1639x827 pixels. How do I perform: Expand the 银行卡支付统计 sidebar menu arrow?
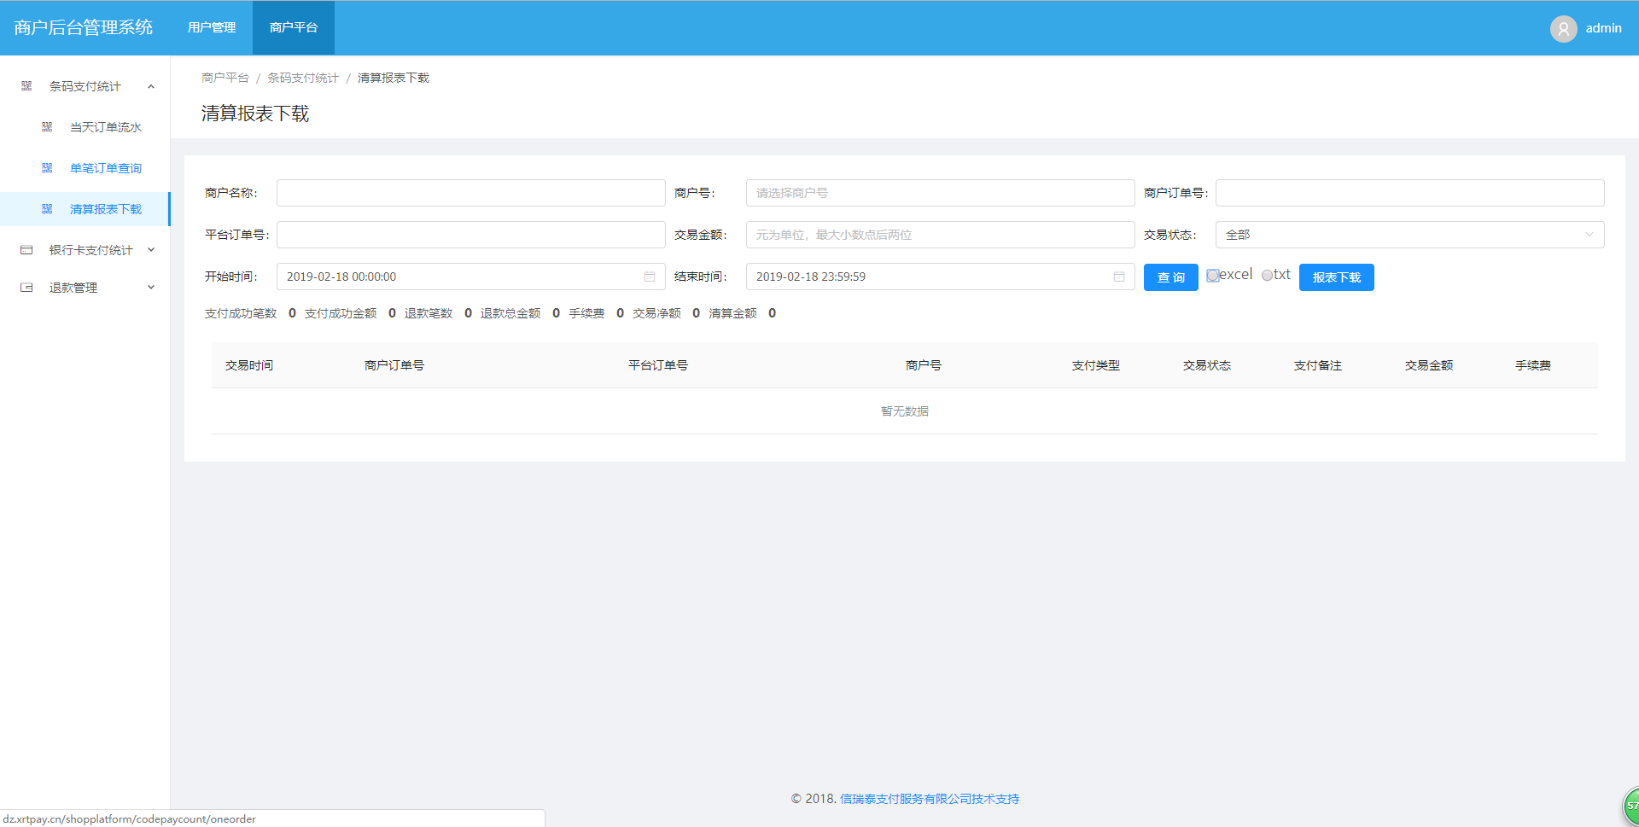151,250
